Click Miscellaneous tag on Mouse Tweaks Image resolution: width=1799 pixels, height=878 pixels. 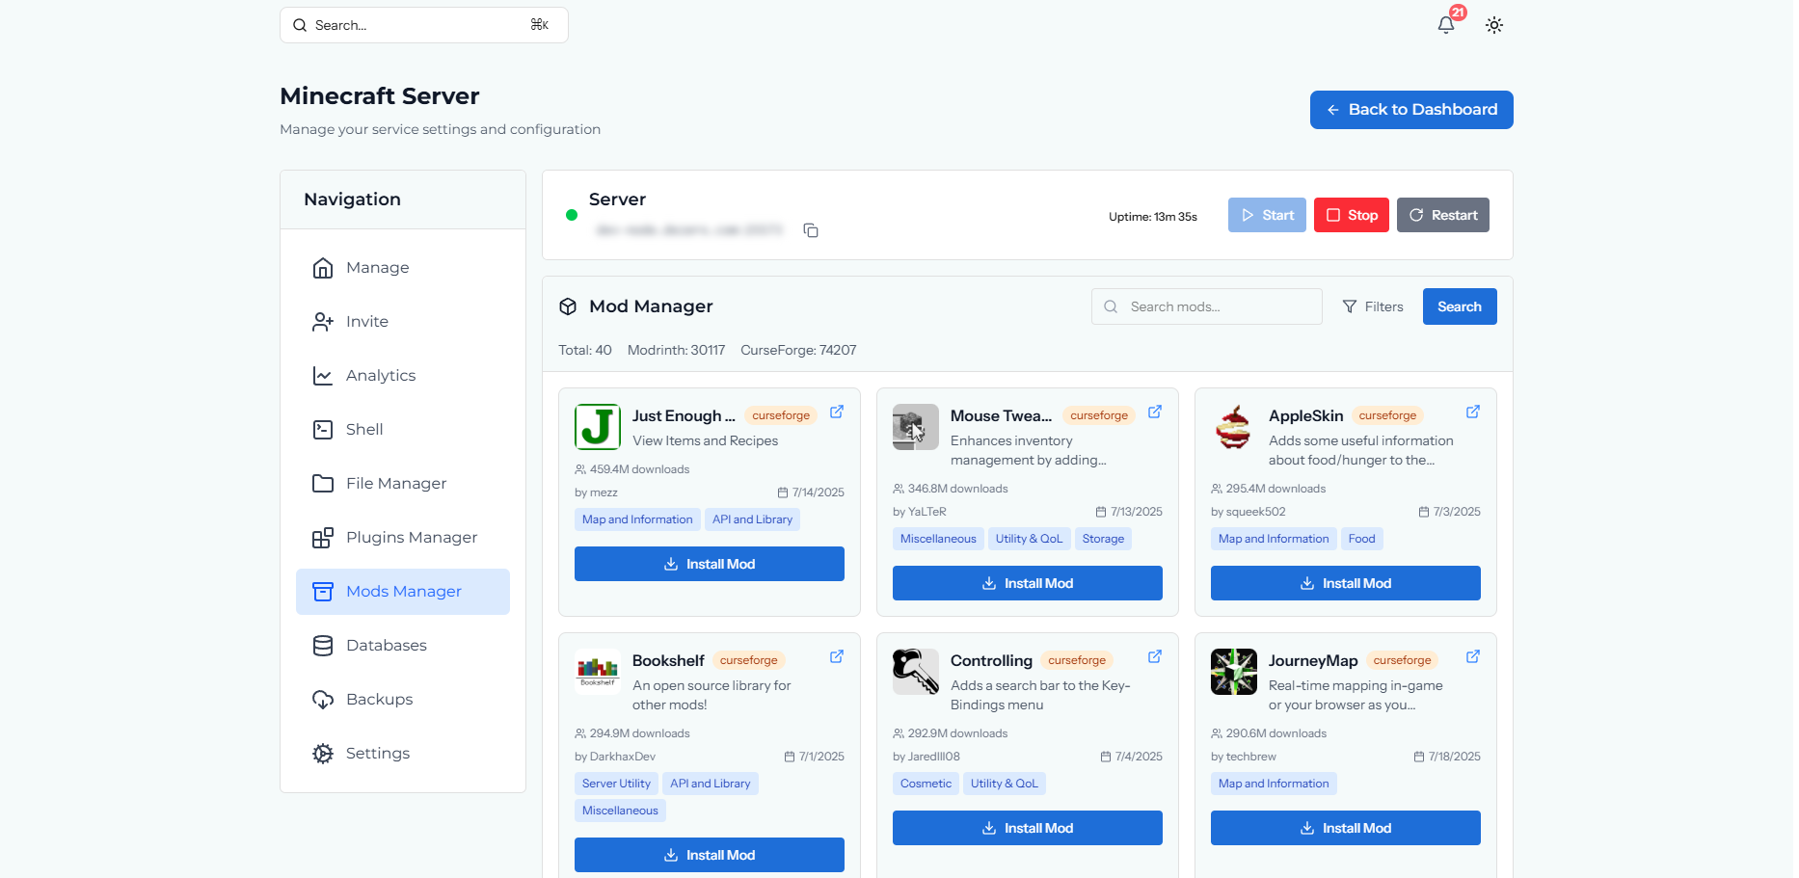(938, 539)
